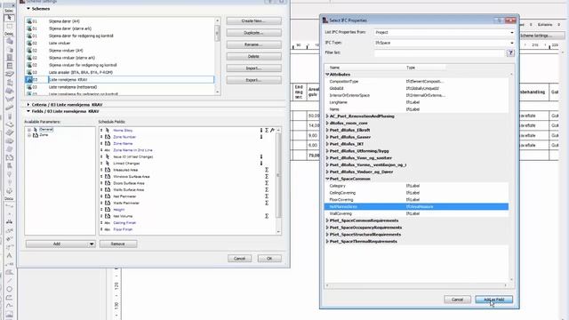The height and width of the screenshot is (320, 569).
Task: Click the Remove field button
Action: [x=118, y=244]
